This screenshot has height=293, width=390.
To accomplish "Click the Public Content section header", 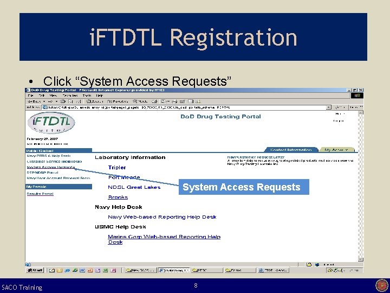I will (58, 150).
